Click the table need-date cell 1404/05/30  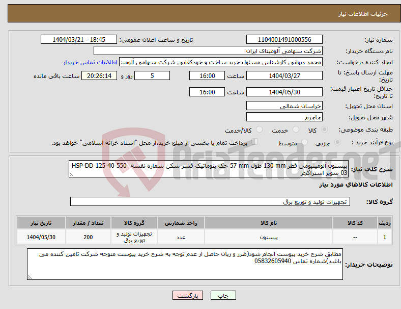(x=41, y=237)
